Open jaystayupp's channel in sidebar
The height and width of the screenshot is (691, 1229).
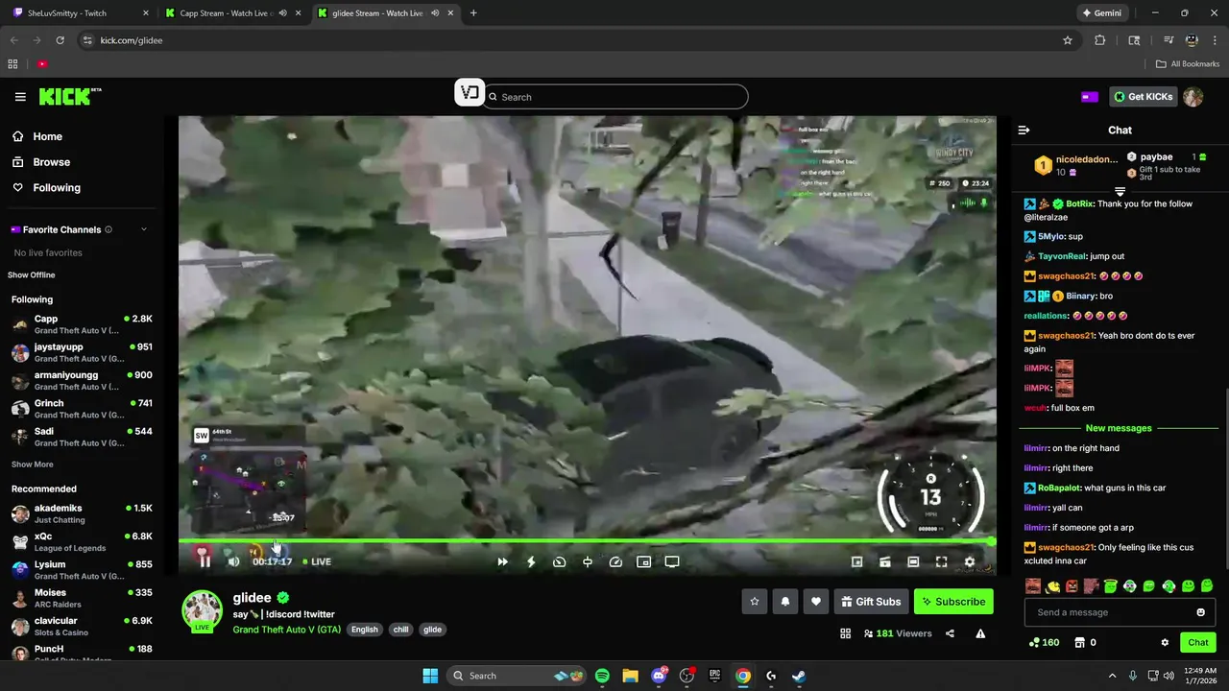pos(82,352)
